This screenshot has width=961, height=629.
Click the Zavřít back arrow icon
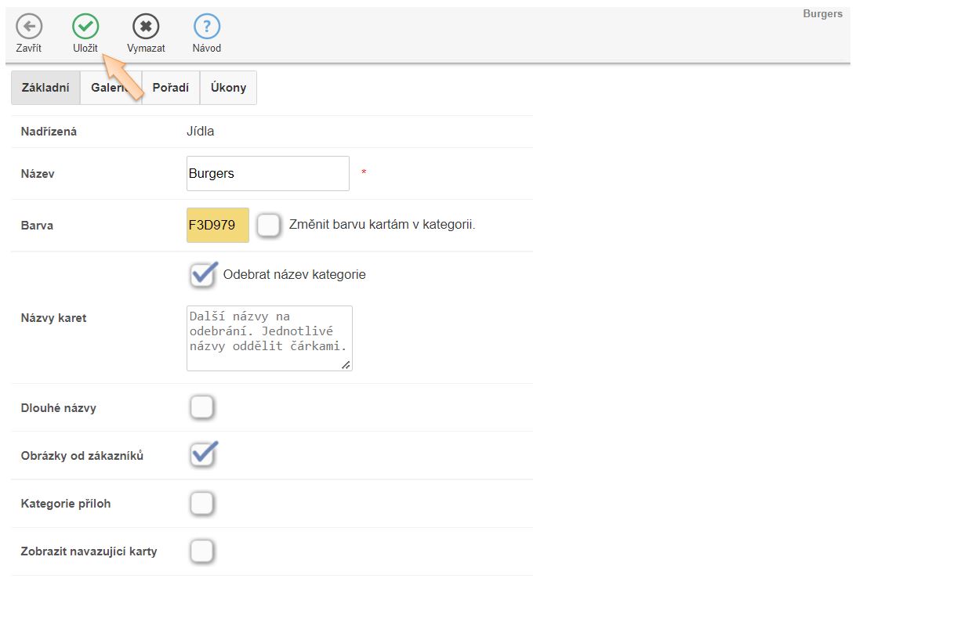coord(29,27)
